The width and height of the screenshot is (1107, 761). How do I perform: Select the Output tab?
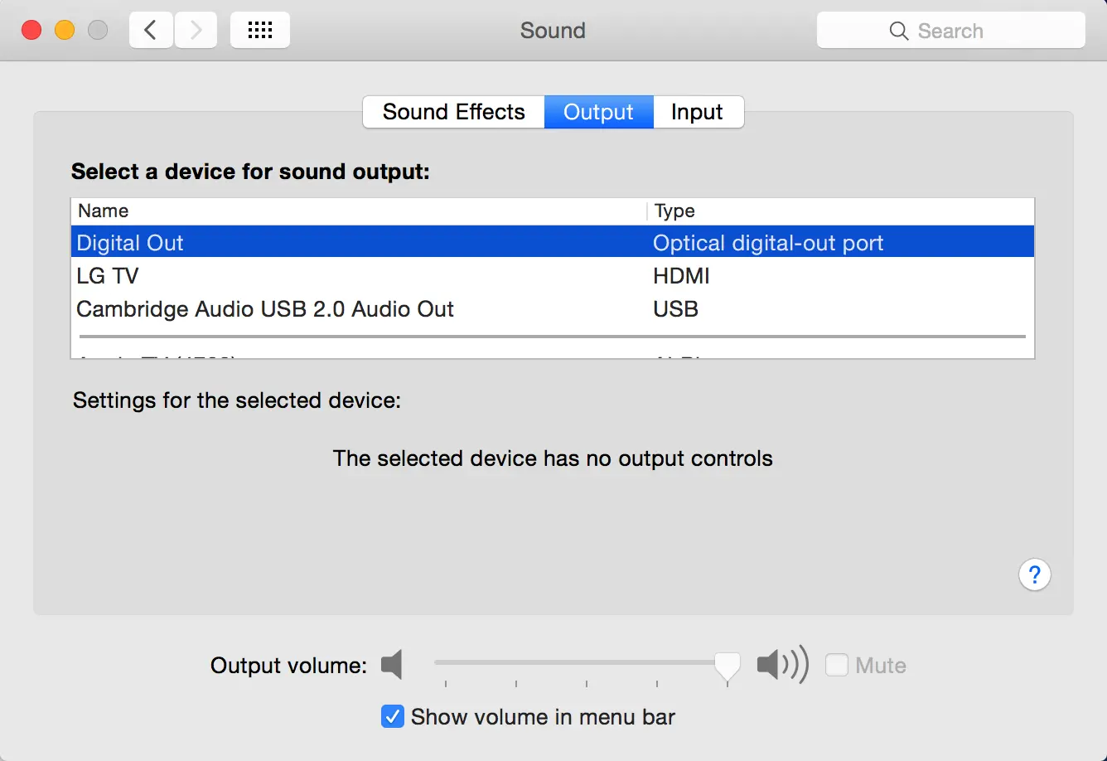(x=598, y=112)
